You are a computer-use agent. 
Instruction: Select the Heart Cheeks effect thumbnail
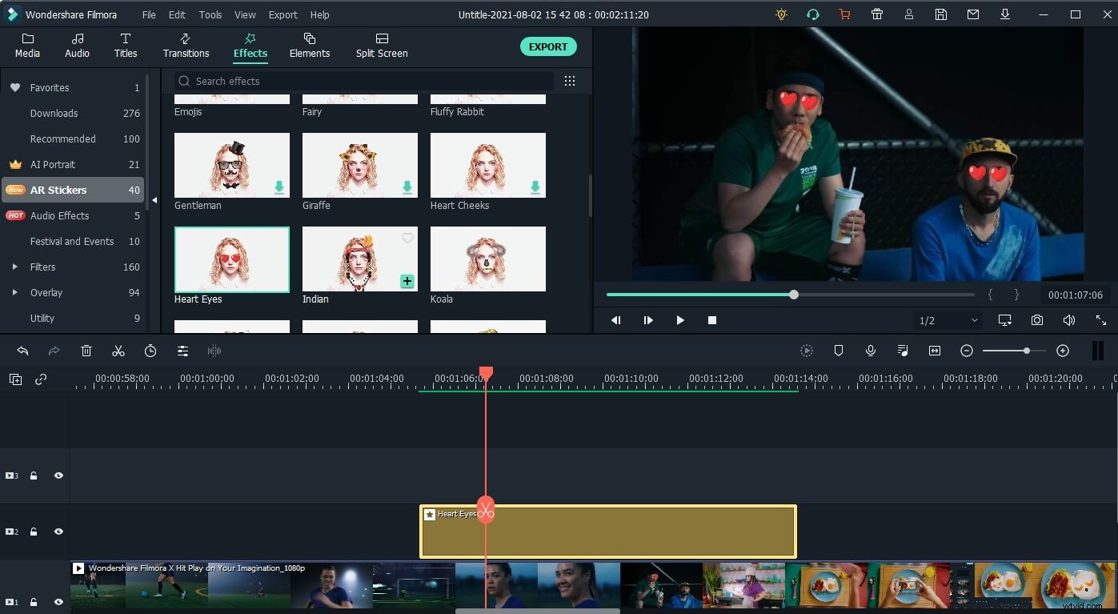coord(487,164)
